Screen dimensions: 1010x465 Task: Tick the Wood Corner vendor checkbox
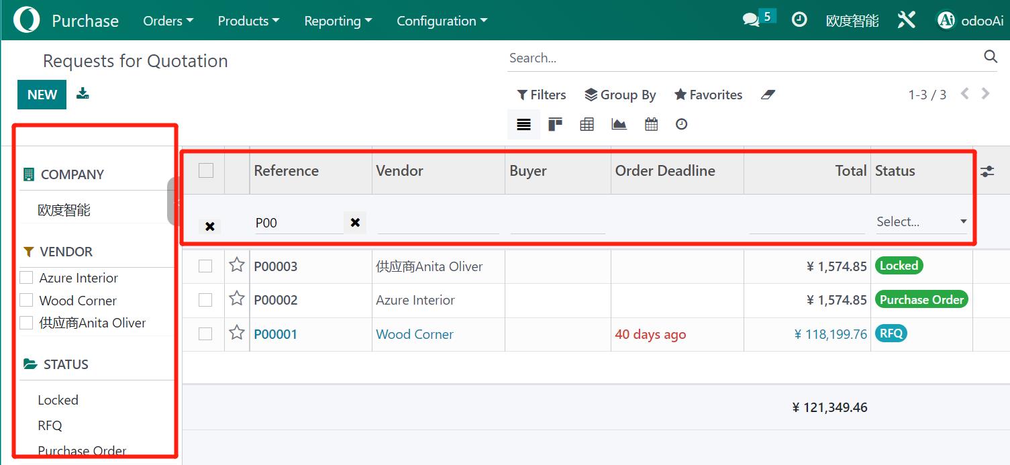click(x=26, y=300)
